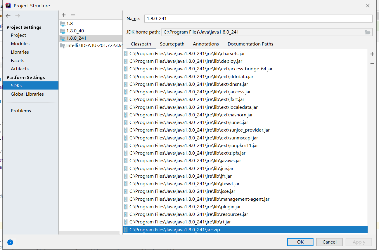Select the sunmscapi.jar classpath entry
The height and width of the screenshot is (252, 379).
pos(245,138)
